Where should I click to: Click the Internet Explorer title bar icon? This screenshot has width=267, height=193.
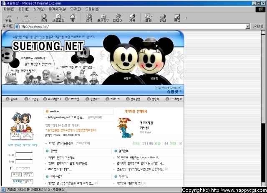coord(3,3)
